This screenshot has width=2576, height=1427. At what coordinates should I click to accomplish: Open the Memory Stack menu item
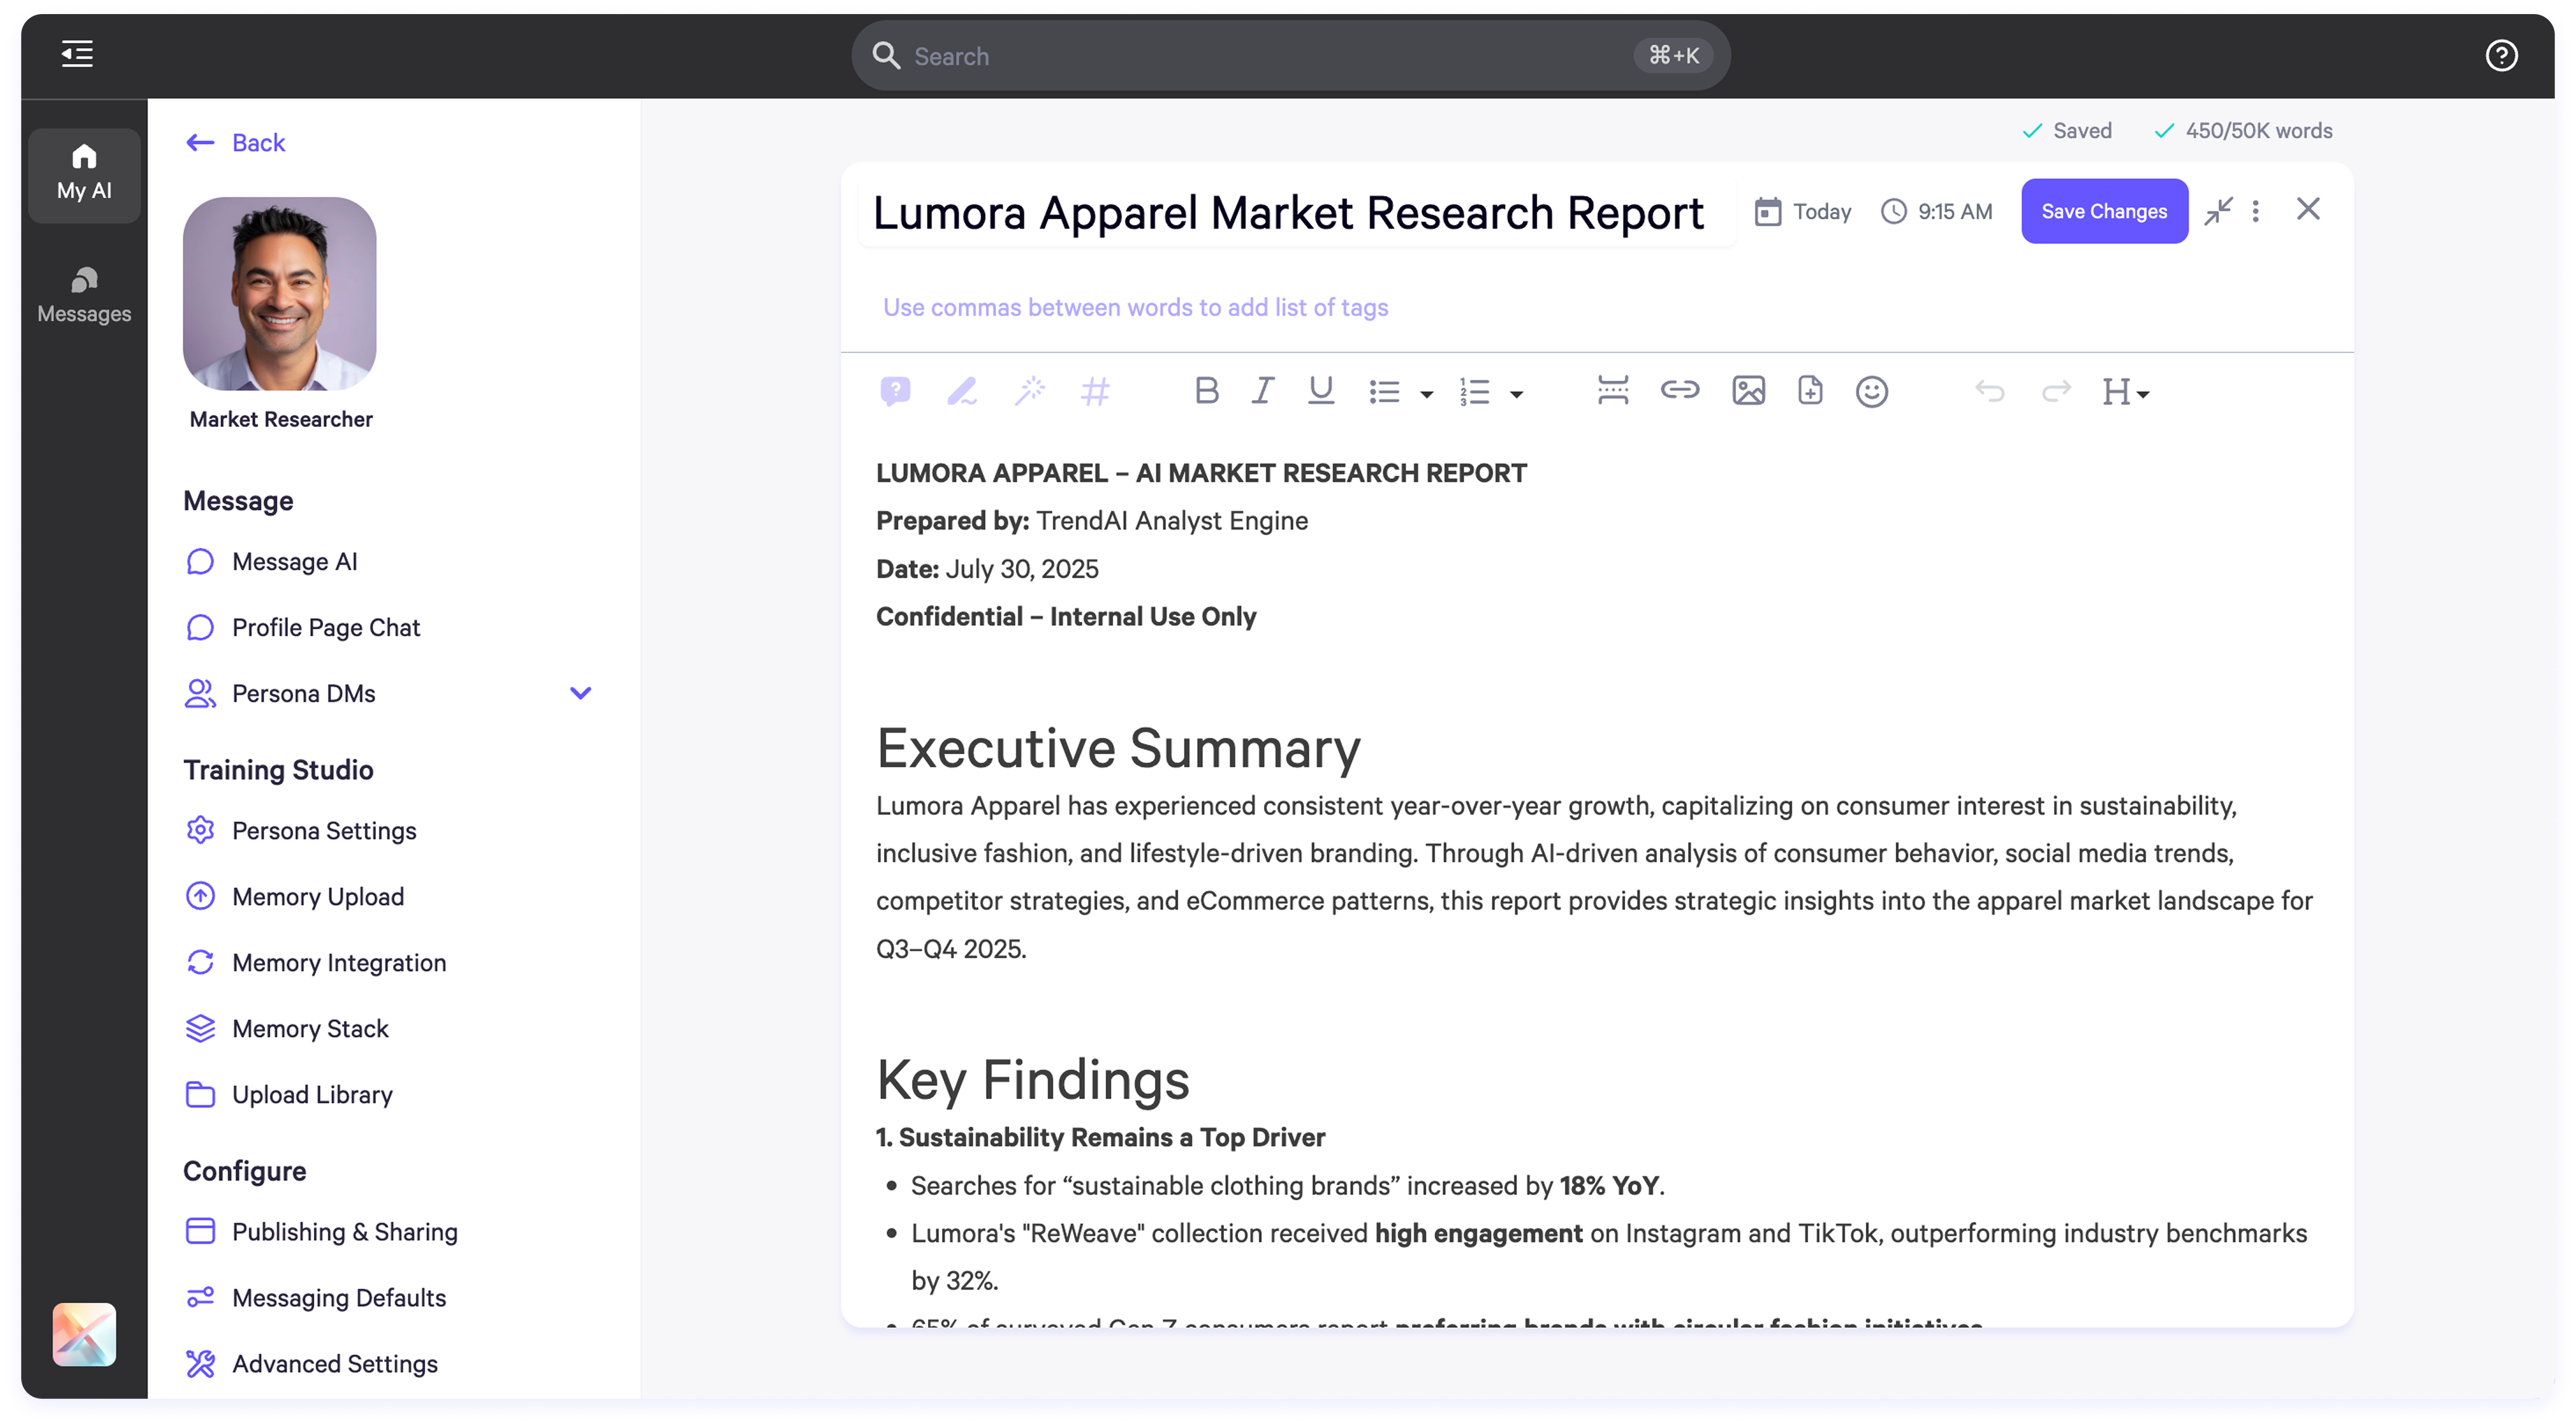(x=310, y=1028)
